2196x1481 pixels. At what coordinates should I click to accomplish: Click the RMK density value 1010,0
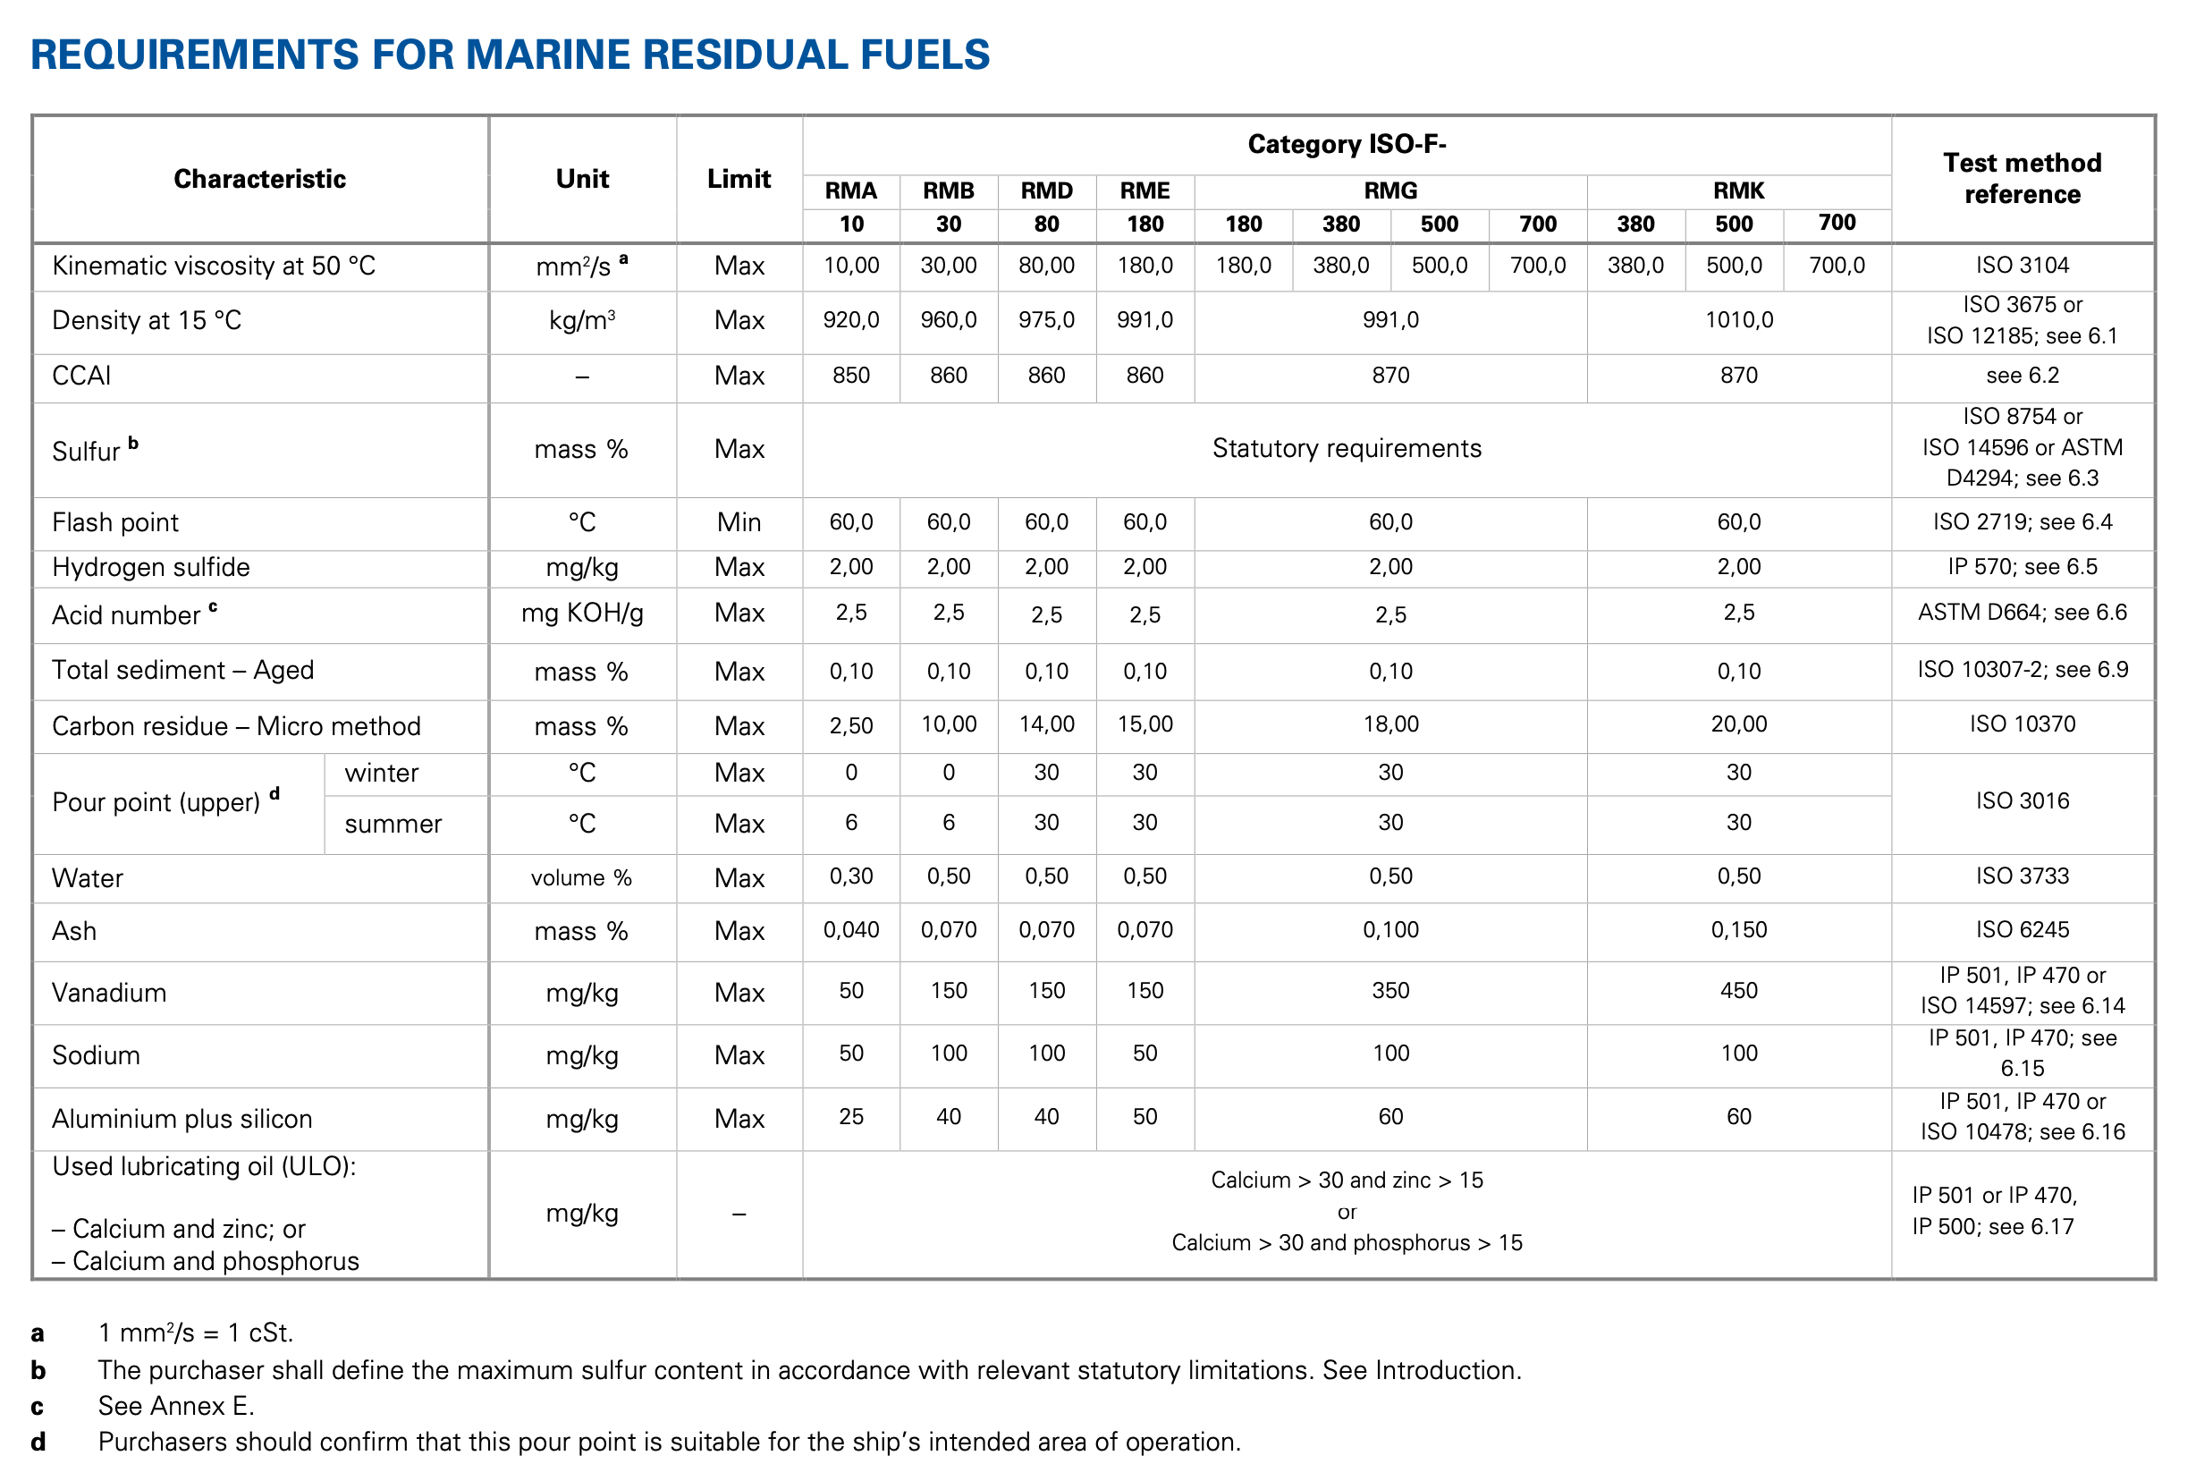coord(1738,320)
